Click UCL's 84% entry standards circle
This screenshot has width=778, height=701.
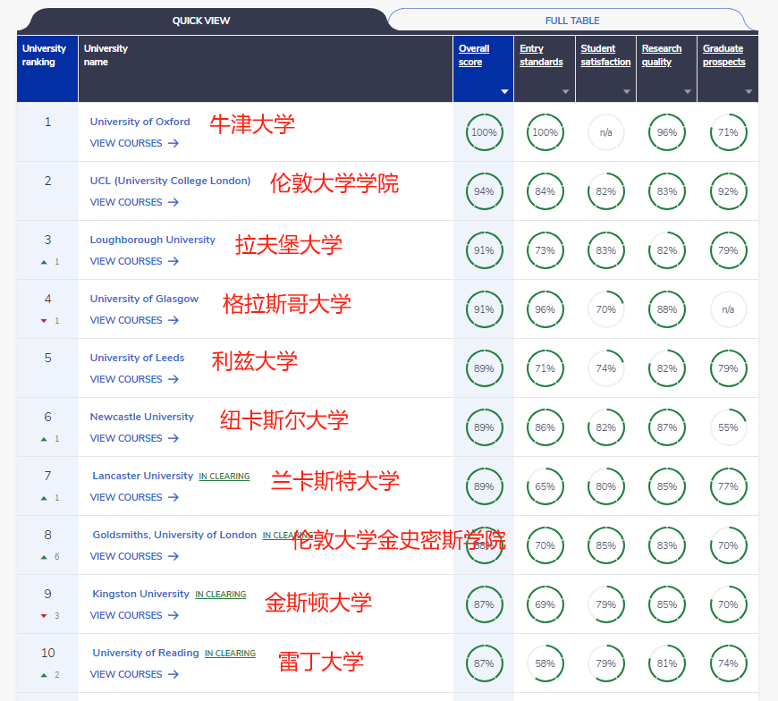click(545, 191)
